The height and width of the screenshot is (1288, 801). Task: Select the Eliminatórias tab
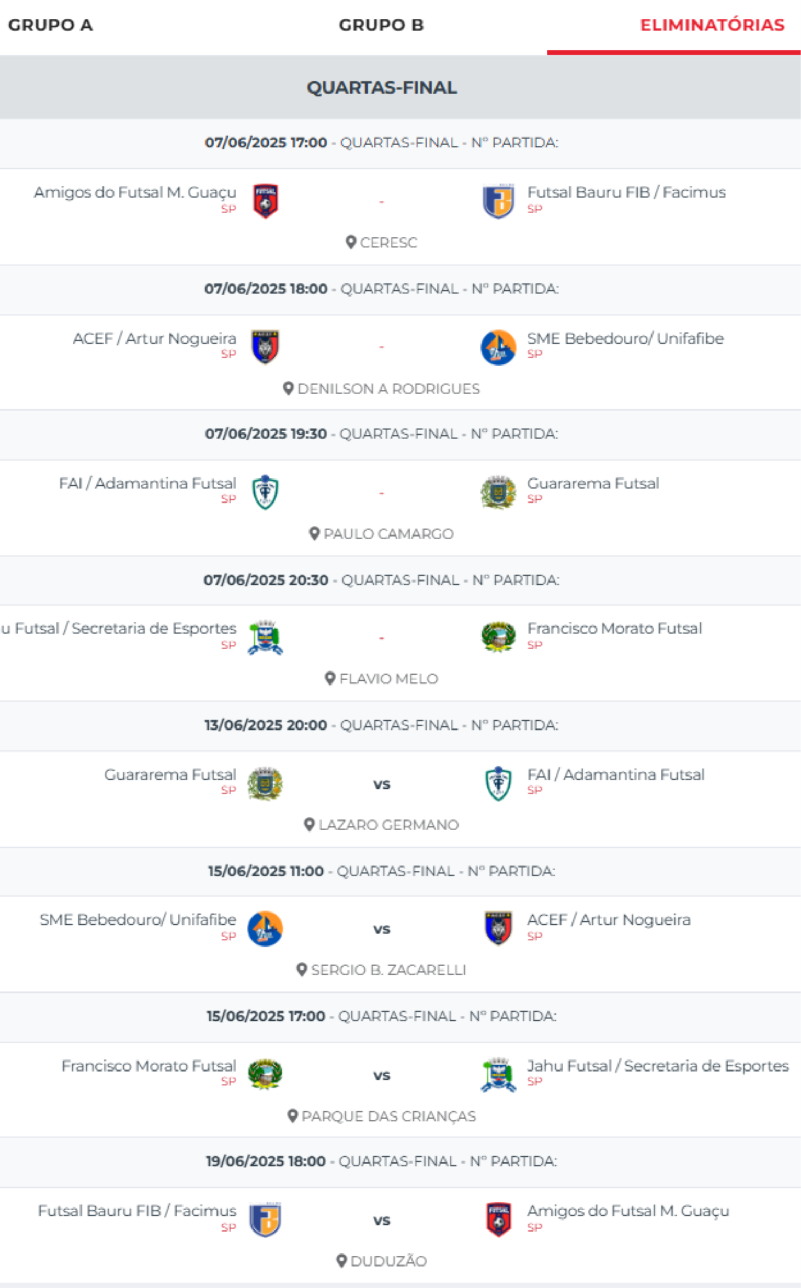[x=712, y=25]
